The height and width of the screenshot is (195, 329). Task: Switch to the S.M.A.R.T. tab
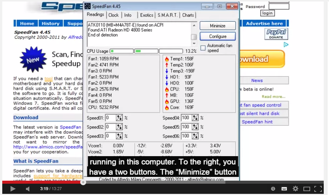(168, 15)
